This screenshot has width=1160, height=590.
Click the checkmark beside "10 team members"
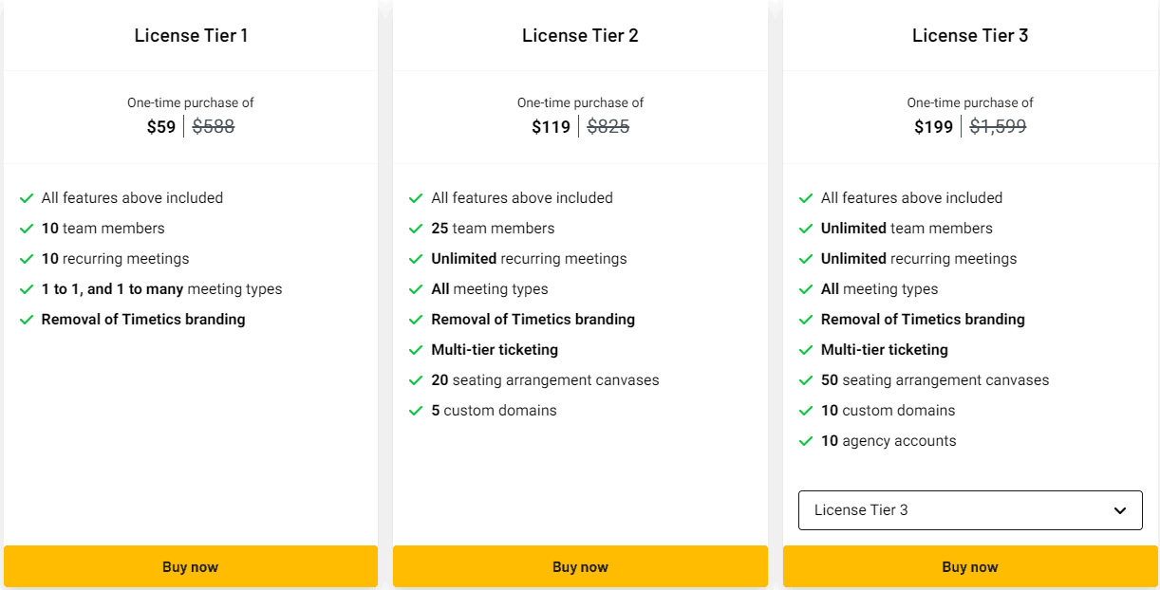[27, 228]
